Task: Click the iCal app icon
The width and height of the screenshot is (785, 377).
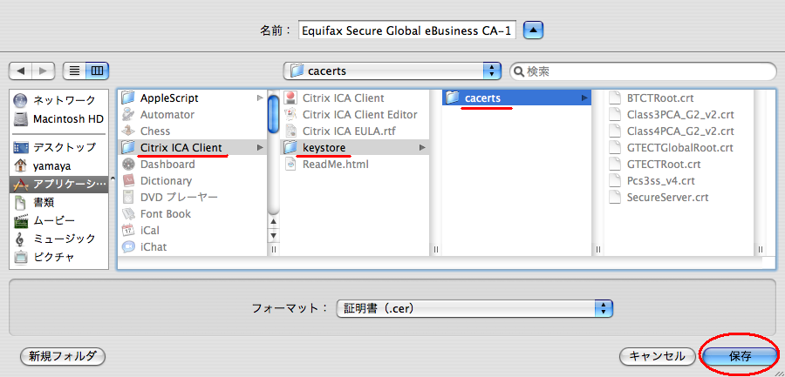Action: (x=129, y=230)
